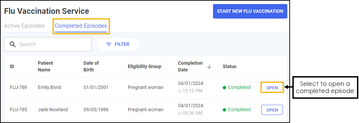This screenshot has width=359, height=123.
Task: Click the Completion Date sort arrow
Action: tap(209, 66)
